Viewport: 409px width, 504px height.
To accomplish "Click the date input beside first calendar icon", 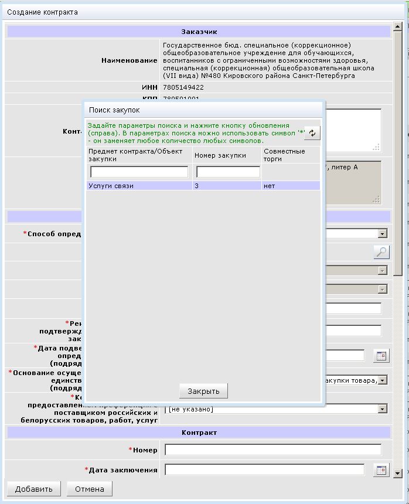I will 345,356.
